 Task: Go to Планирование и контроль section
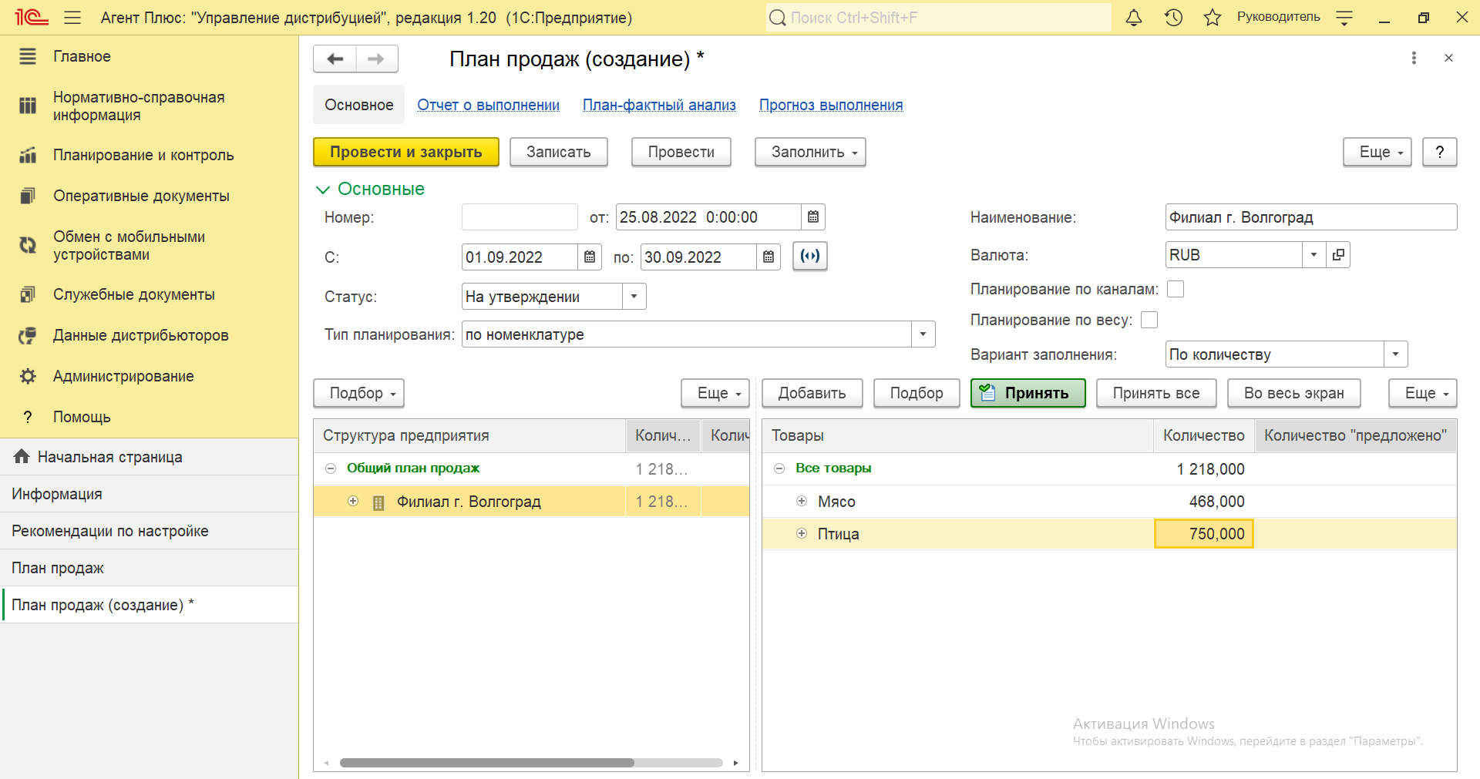pyautogui.click(x=143, y=155)
